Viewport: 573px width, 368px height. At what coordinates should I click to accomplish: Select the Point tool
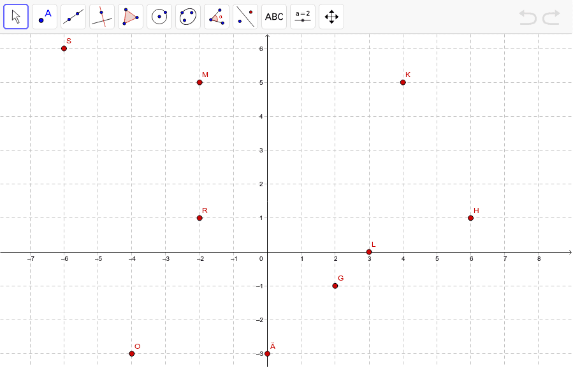(x=45, y=17)
